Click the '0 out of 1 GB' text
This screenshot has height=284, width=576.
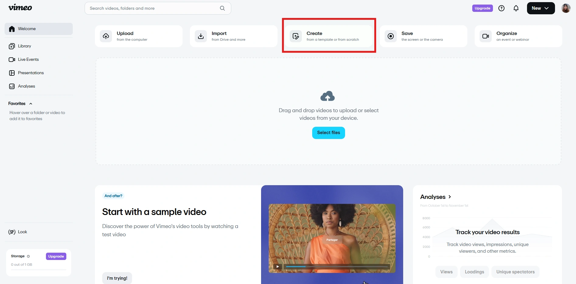(22, 265)
